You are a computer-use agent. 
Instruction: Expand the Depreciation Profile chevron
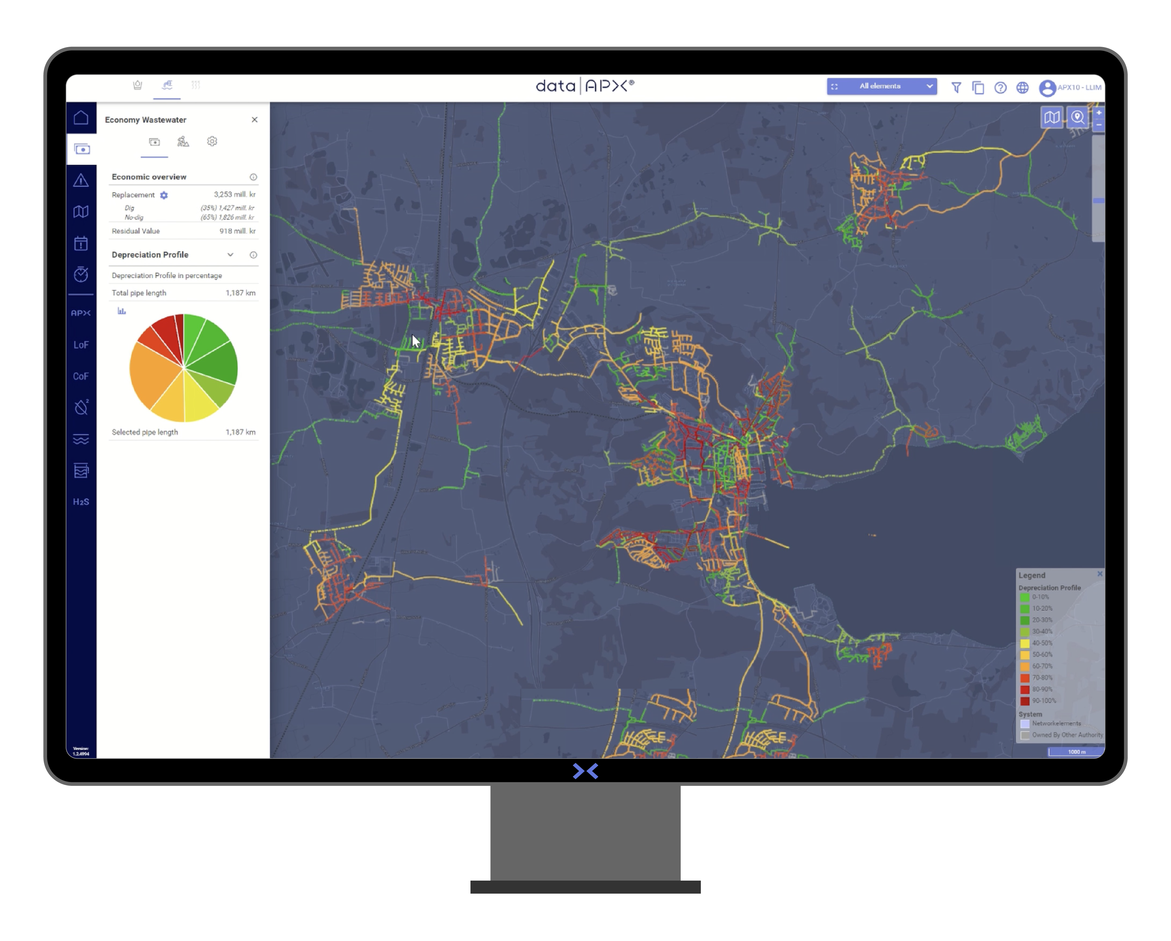pos(230,255)
